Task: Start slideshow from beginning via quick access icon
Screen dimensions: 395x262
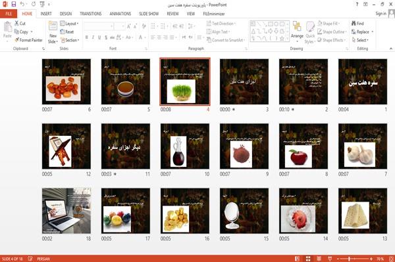Action: click(x=42, y=4)
